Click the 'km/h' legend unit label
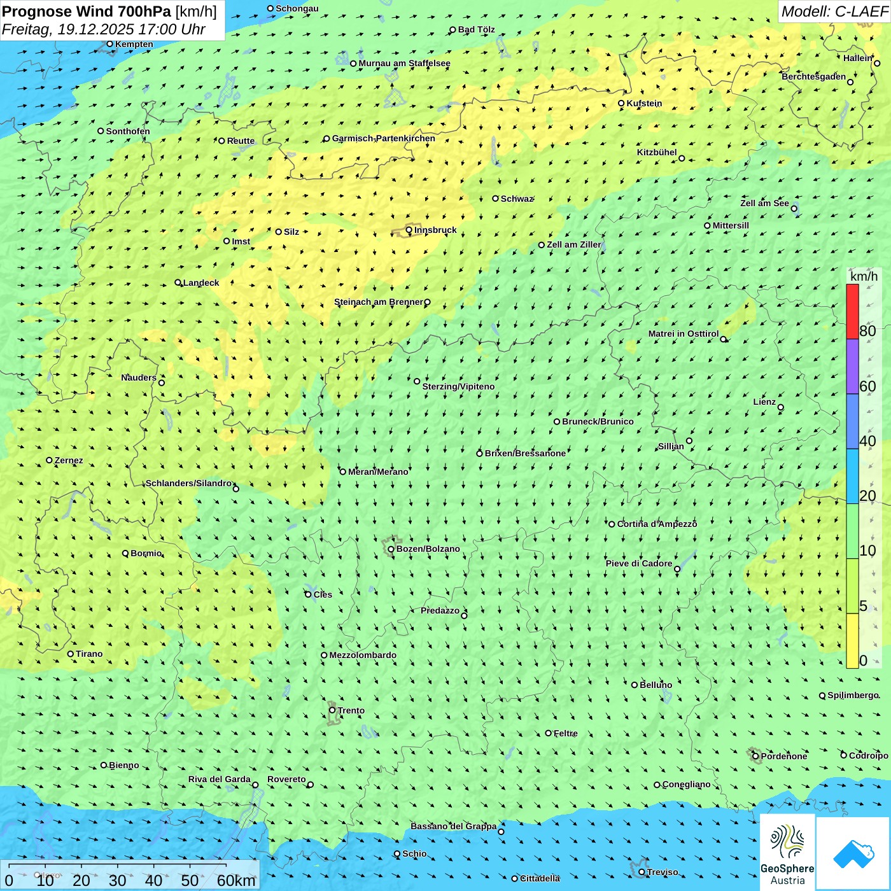 point(864,276)
